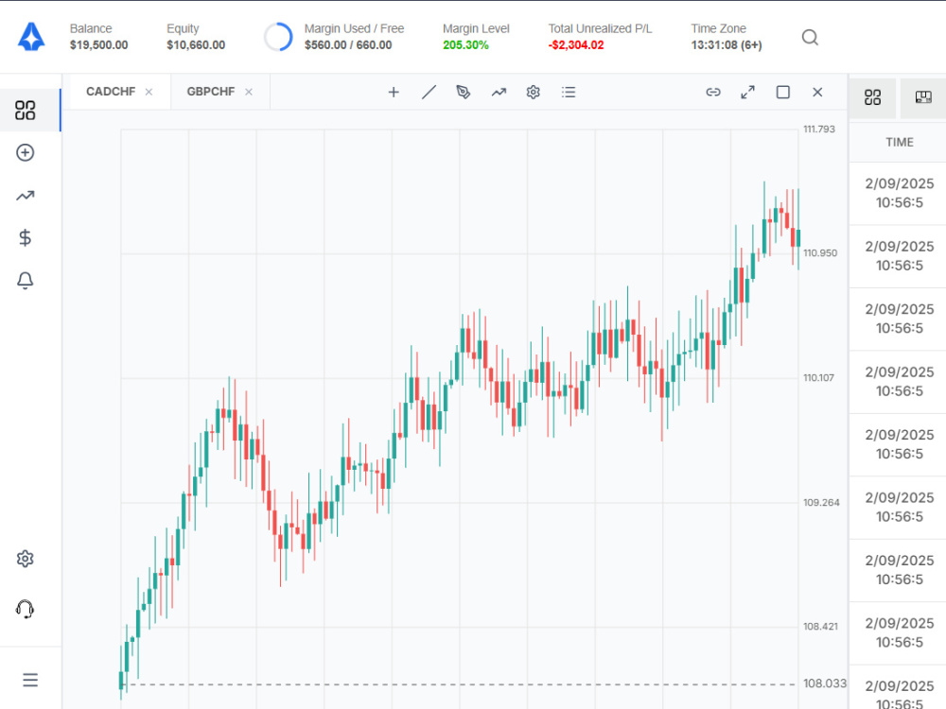Open chart settings gear in toolbar
Viewport: 946px width, 709px height.
[x=533, y=93]
